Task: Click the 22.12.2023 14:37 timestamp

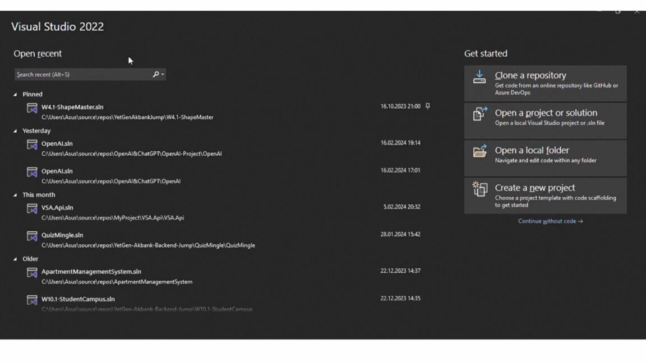Action: click(400, 271)
